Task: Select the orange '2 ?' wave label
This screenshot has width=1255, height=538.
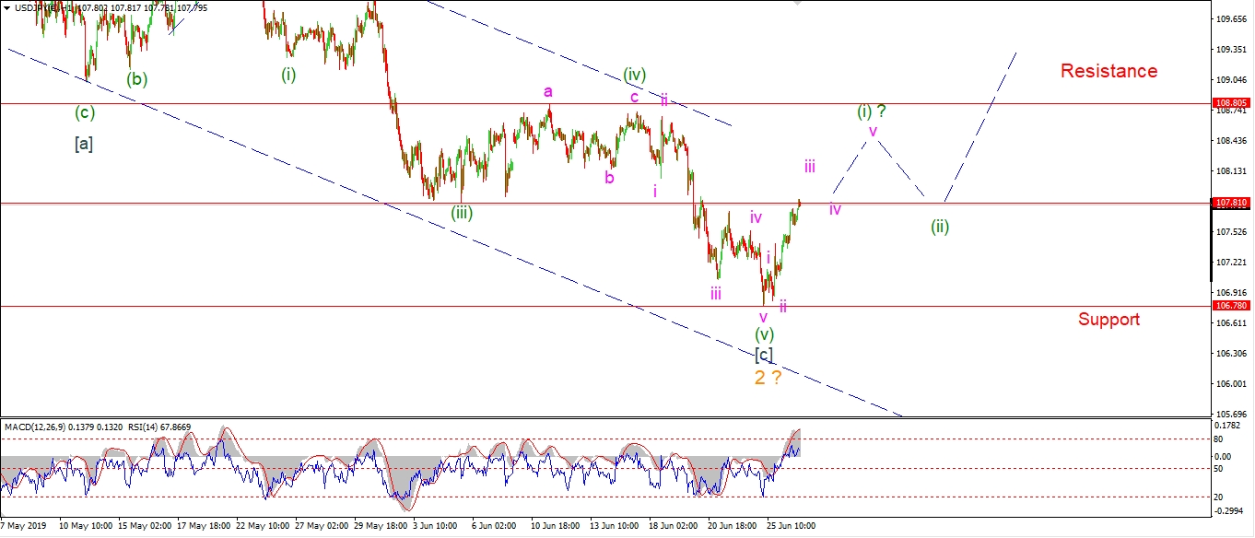Action: click(768, 378)
